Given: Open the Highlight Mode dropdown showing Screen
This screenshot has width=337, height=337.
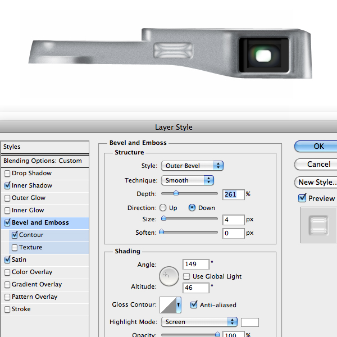Looking at the screenshot, I should [199, 322].
